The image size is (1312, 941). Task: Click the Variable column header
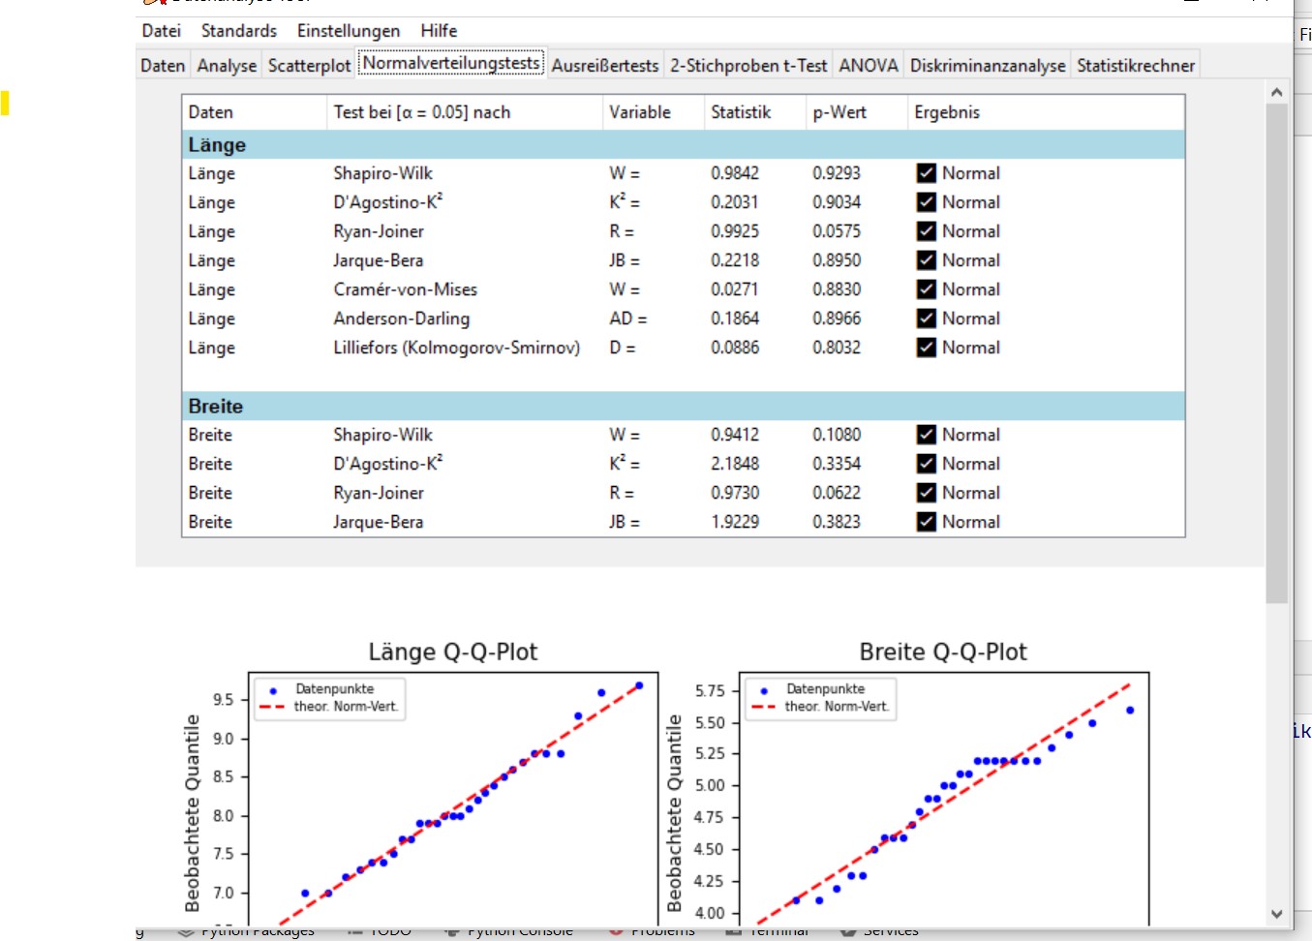coord(654,112)
